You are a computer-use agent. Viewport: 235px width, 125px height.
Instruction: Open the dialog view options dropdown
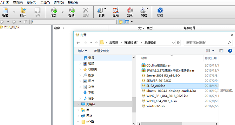213,51
